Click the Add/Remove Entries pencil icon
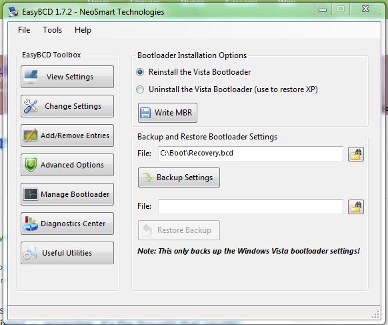 pyautogui.click(x=31, y=135)
